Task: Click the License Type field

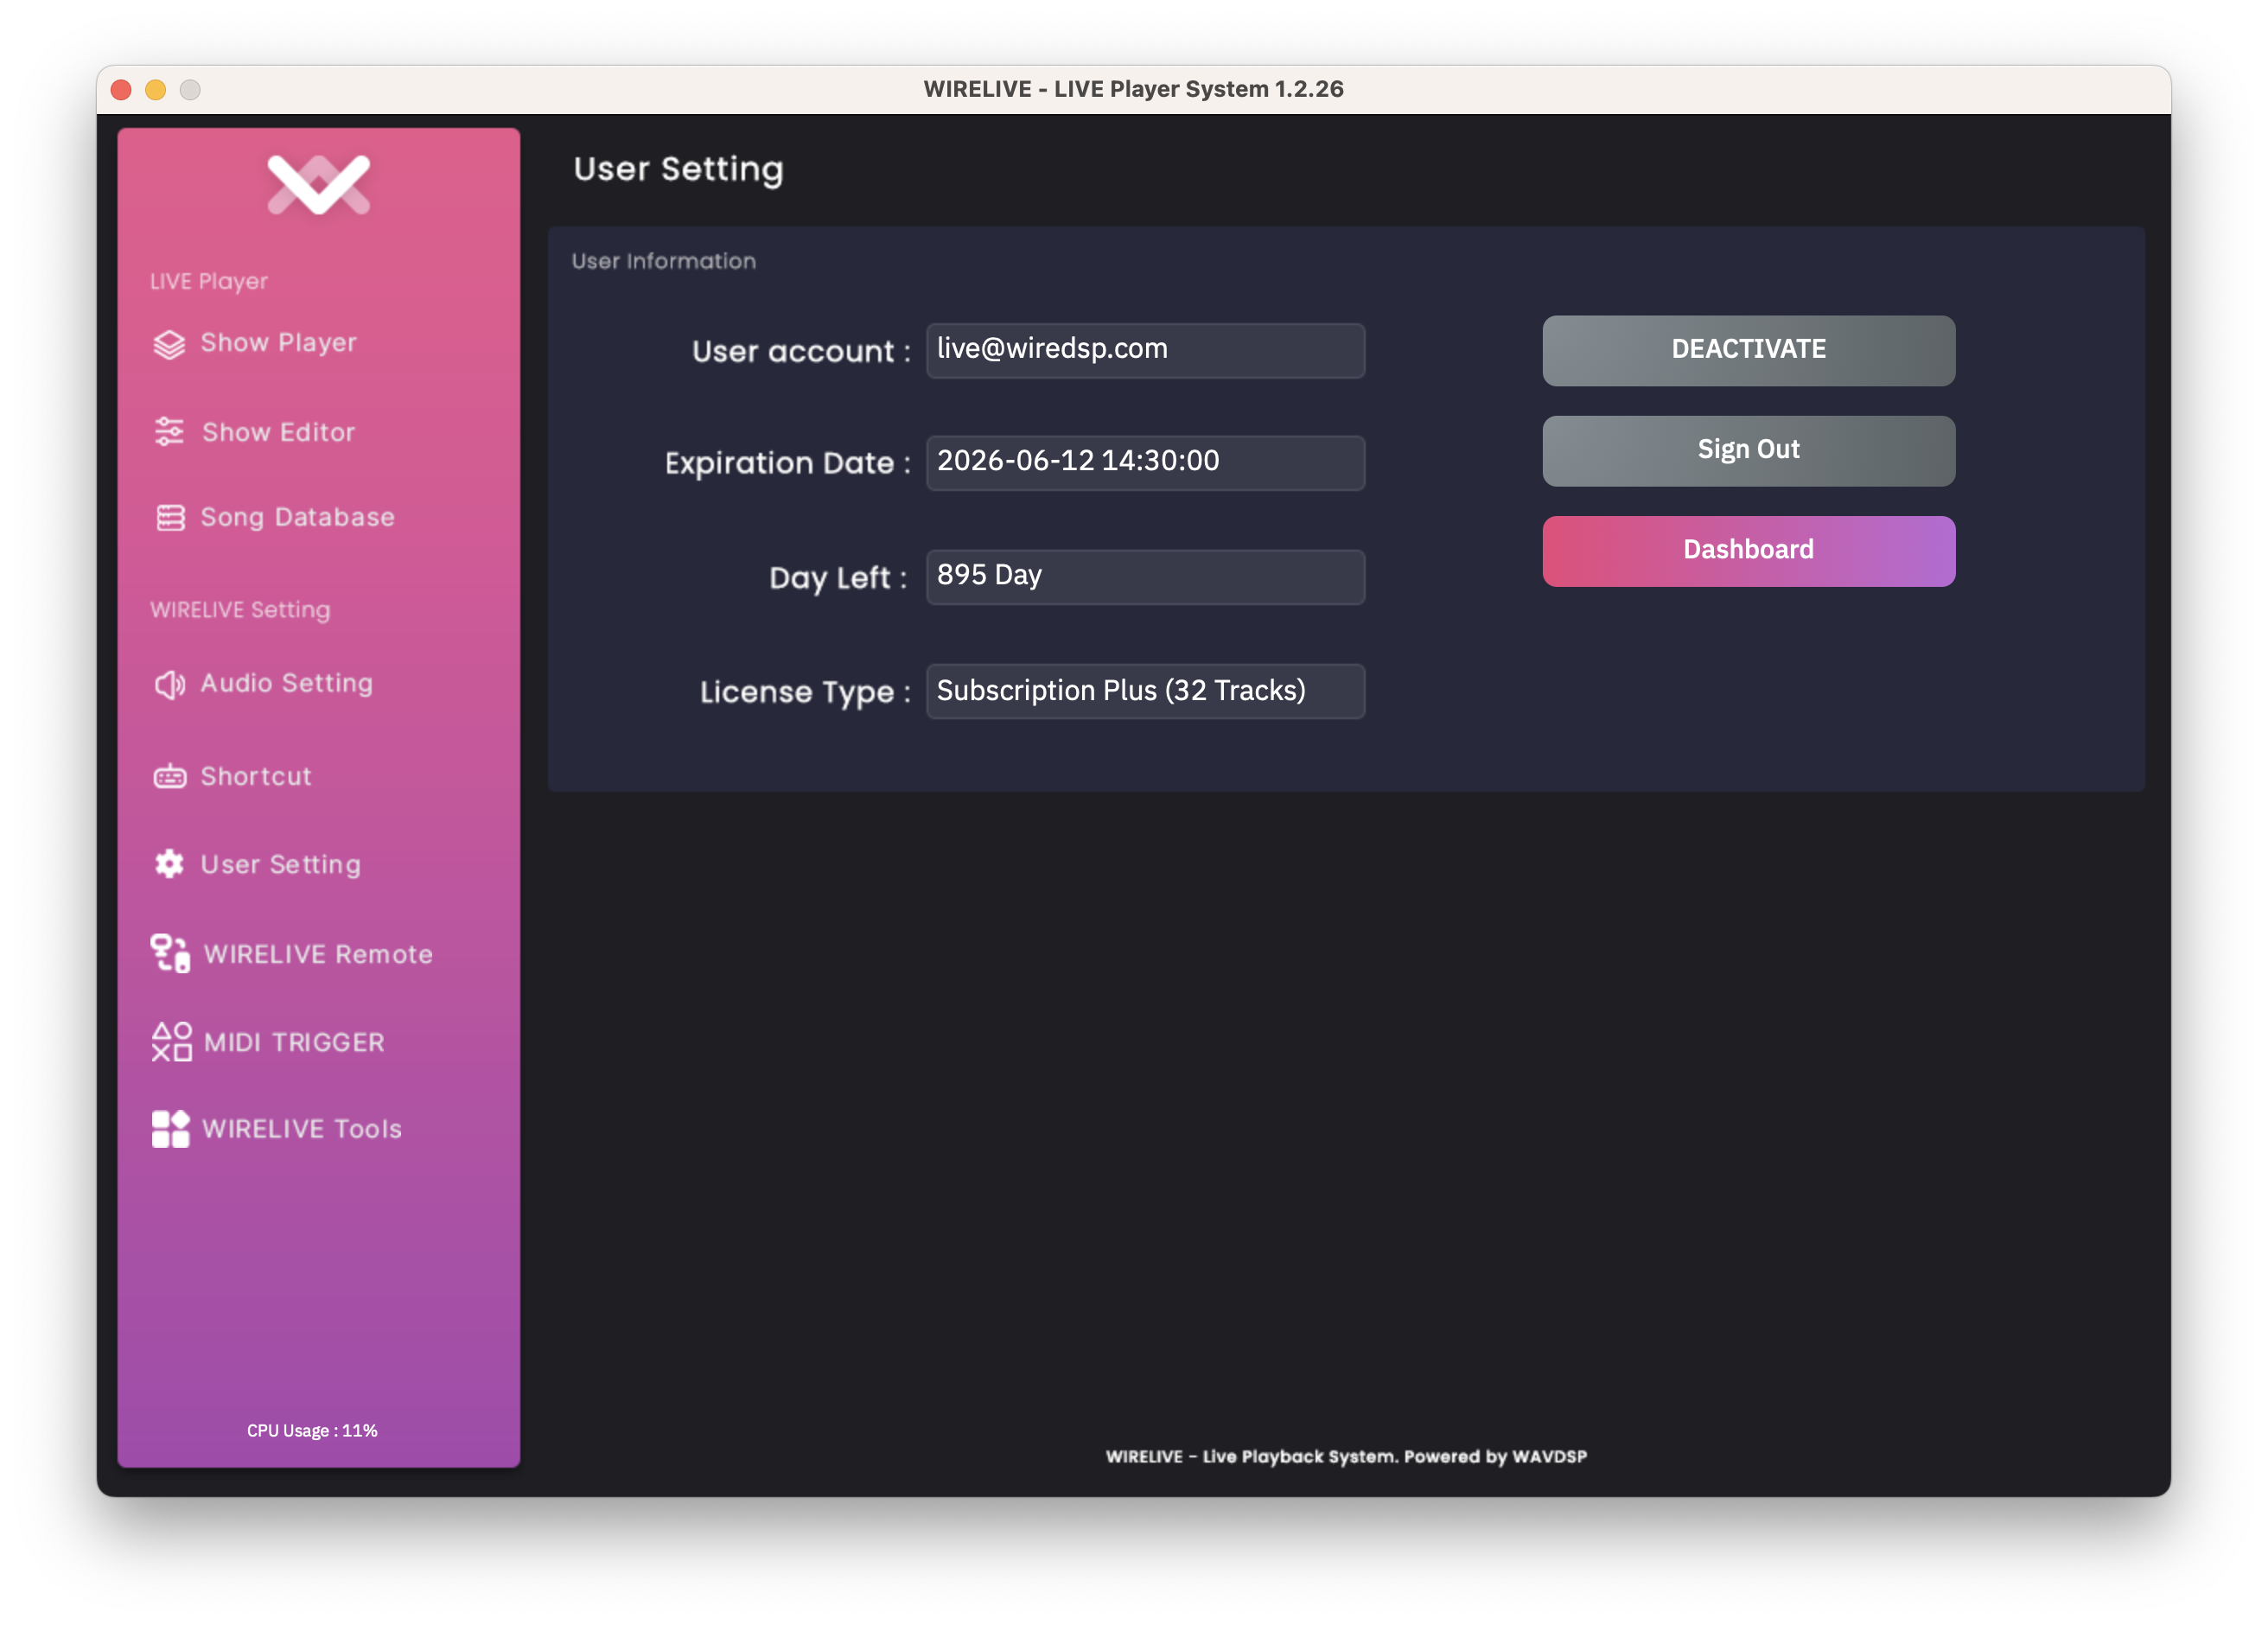Action: 1144,691
